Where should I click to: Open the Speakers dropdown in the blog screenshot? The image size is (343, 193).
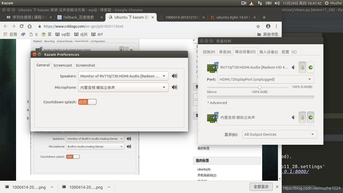pos(95,139)
